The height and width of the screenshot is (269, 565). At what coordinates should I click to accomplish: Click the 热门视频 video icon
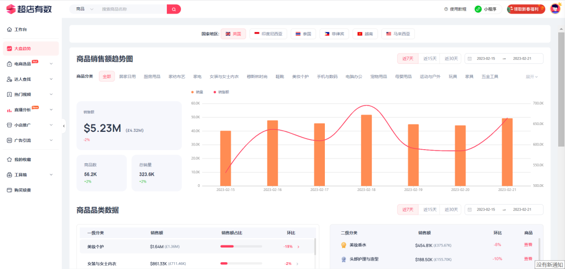(9, 95)
